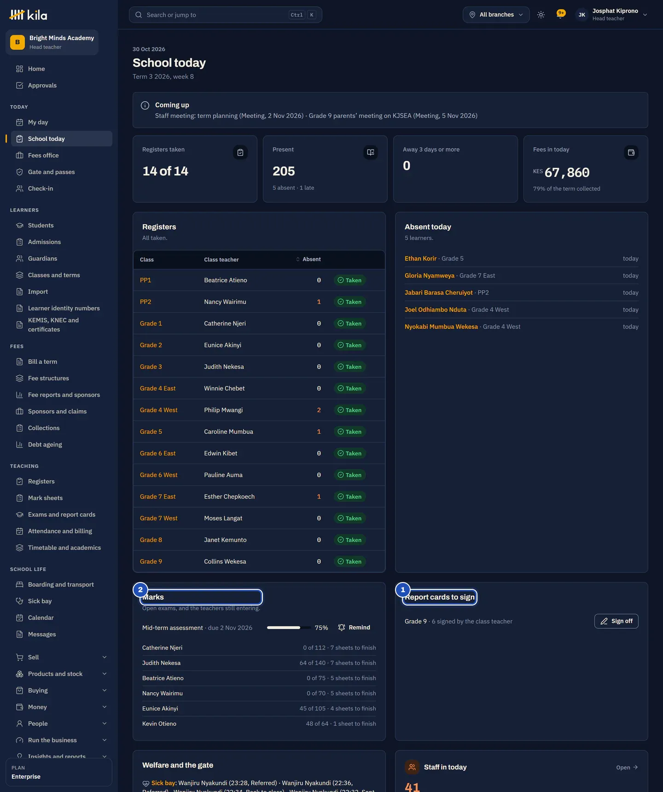Open Gate and passes page
Screen dimensions: 663x792
[62, 172]
